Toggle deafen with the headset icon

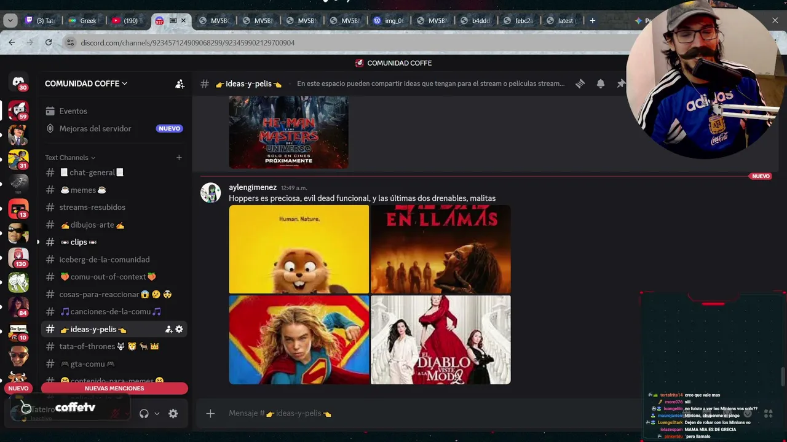(x=144, y=414)
